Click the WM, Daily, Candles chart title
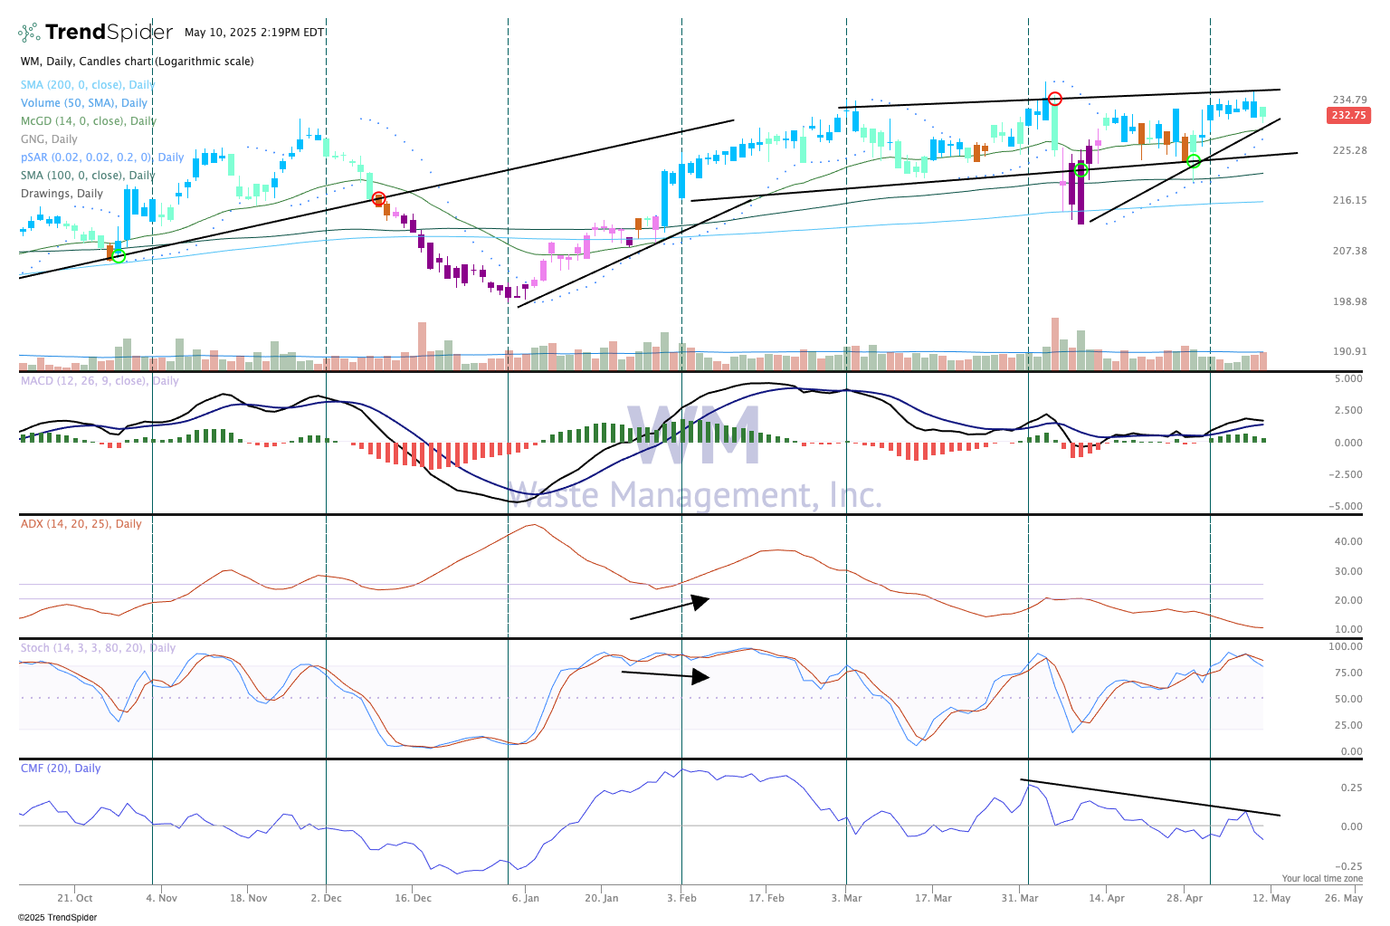 pyautogui.click(x=137, y=62)
